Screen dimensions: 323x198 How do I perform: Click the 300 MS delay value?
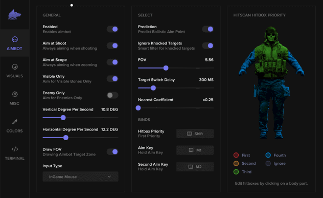pyautogui.click(x=206, y=80)
